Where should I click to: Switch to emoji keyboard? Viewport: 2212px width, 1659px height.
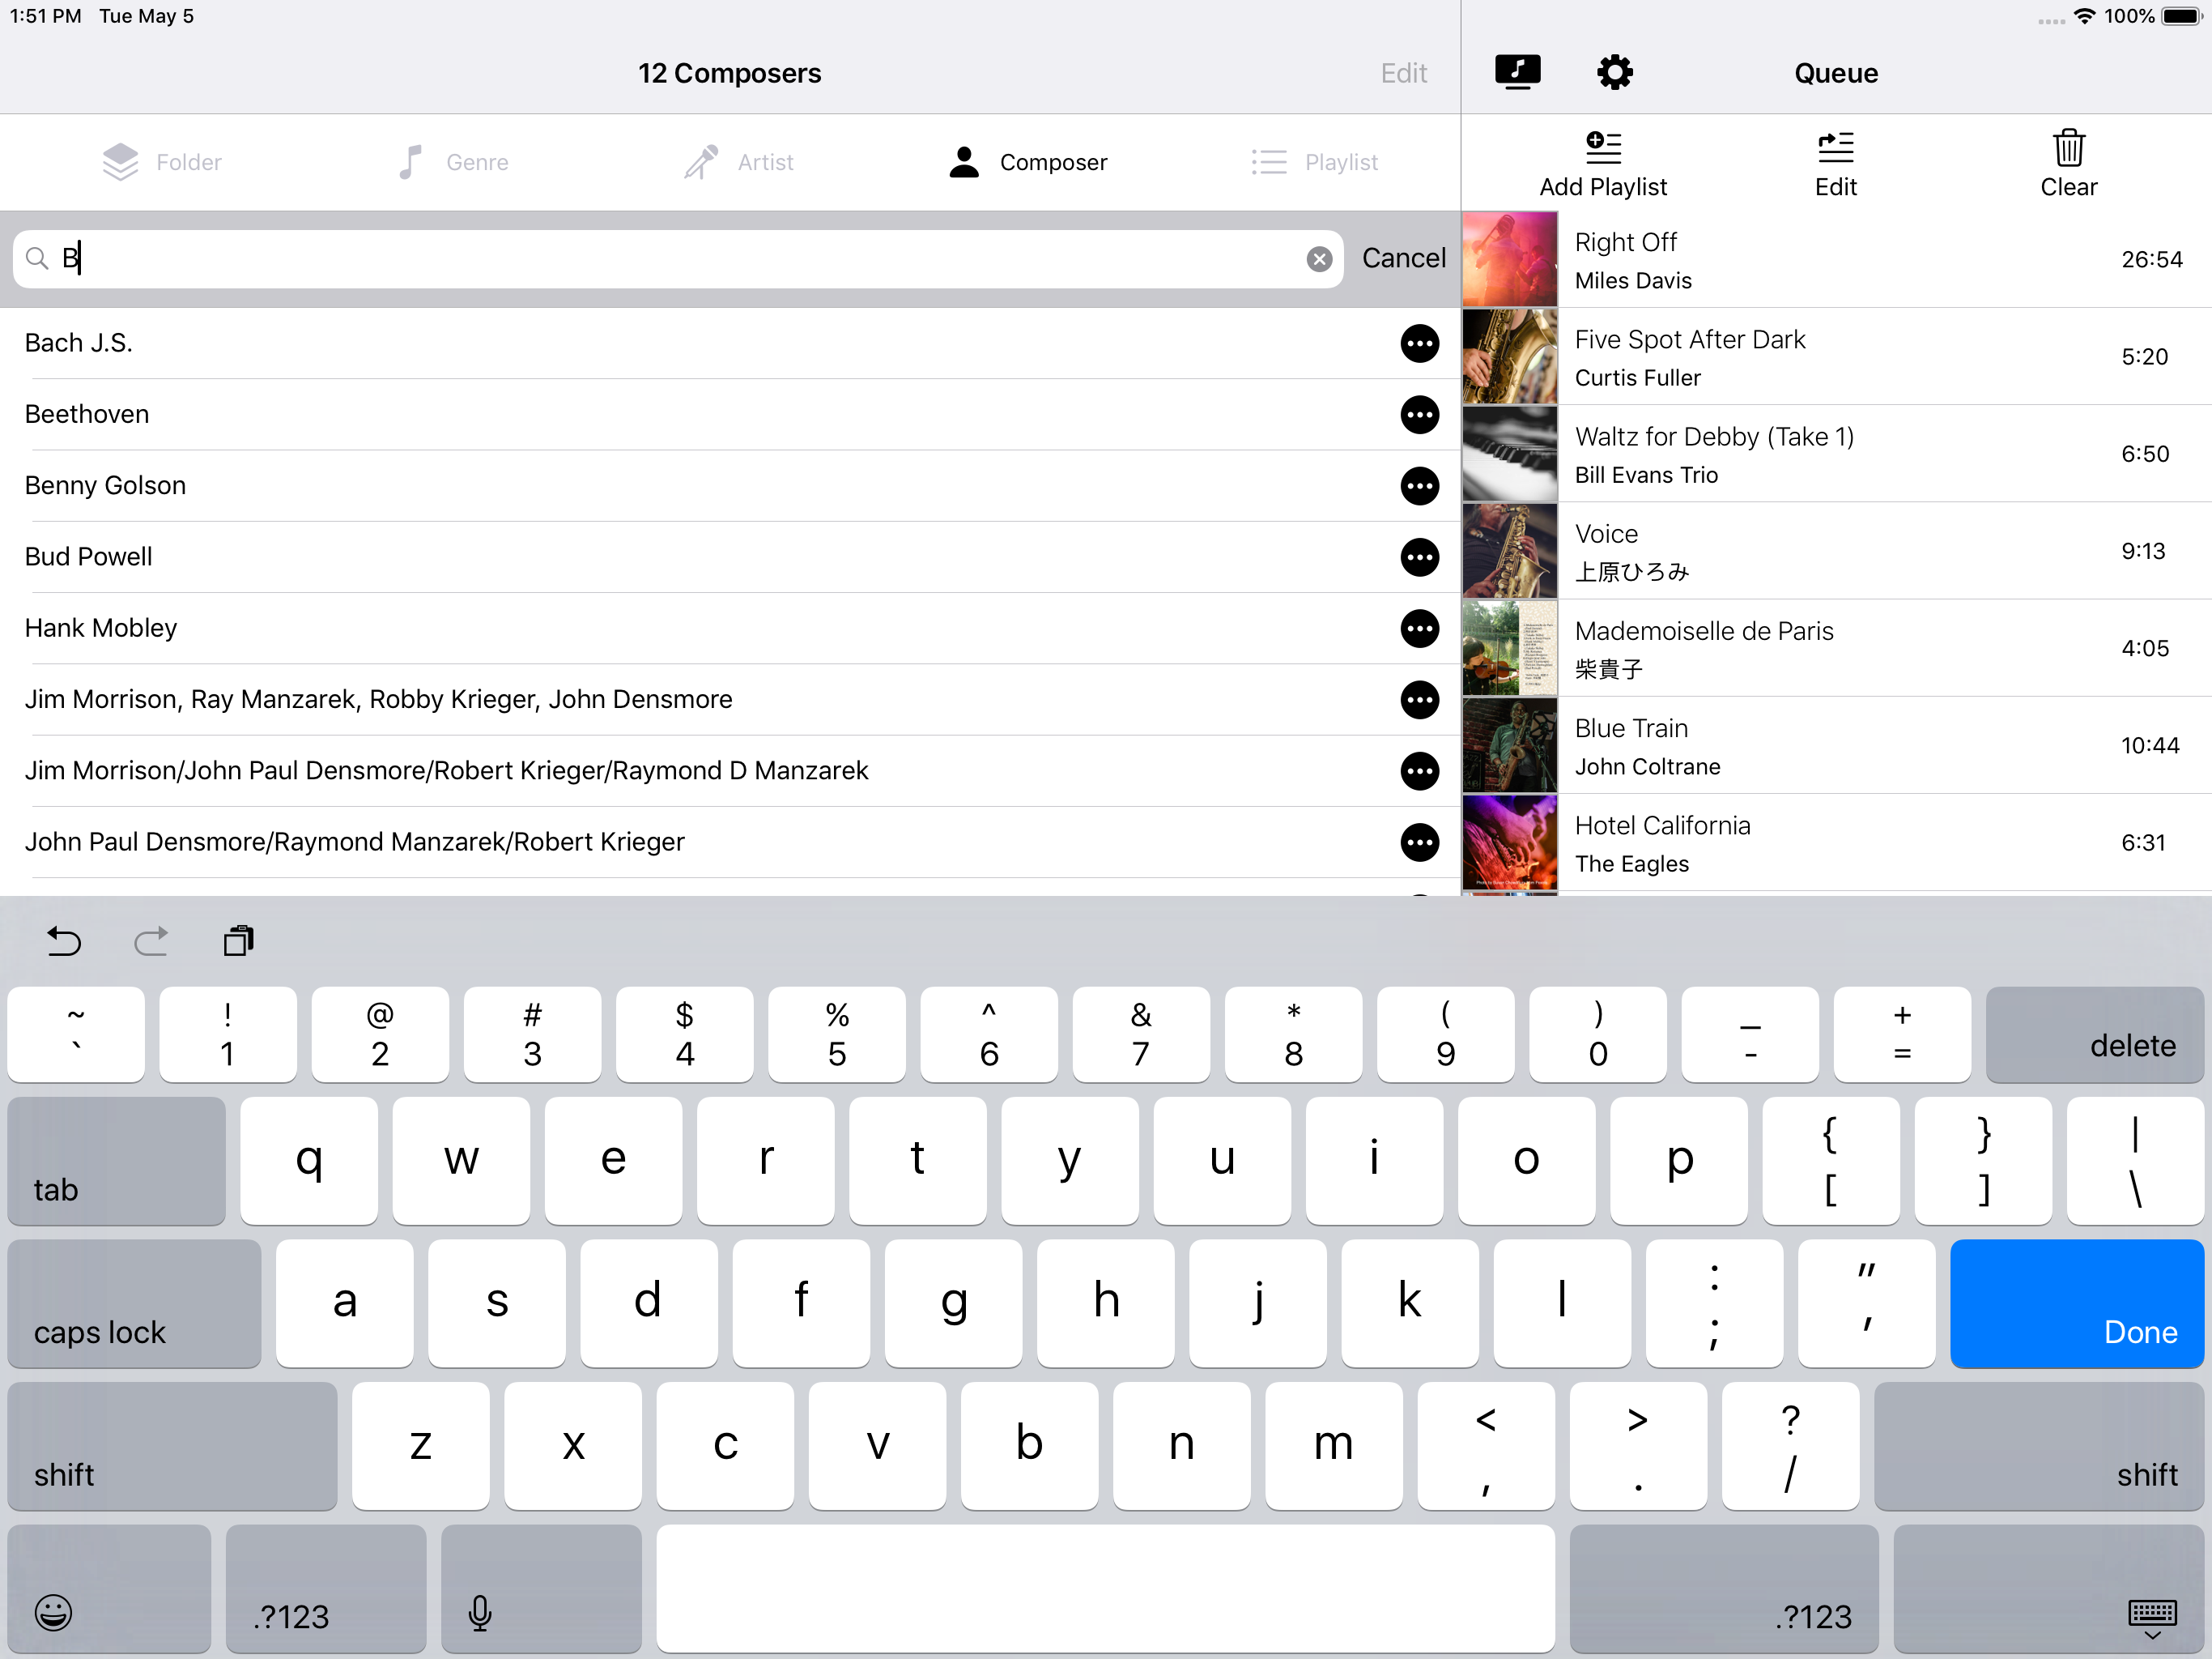click(x=54, y=1612)
